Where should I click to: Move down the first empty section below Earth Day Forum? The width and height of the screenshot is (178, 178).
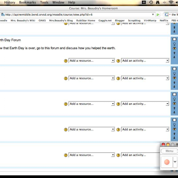coord(174,87)
